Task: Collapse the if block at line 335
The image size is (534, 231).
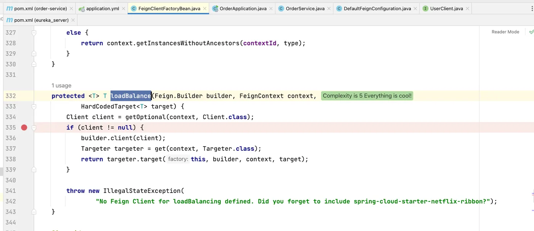Action: click(x=34, y=128)
